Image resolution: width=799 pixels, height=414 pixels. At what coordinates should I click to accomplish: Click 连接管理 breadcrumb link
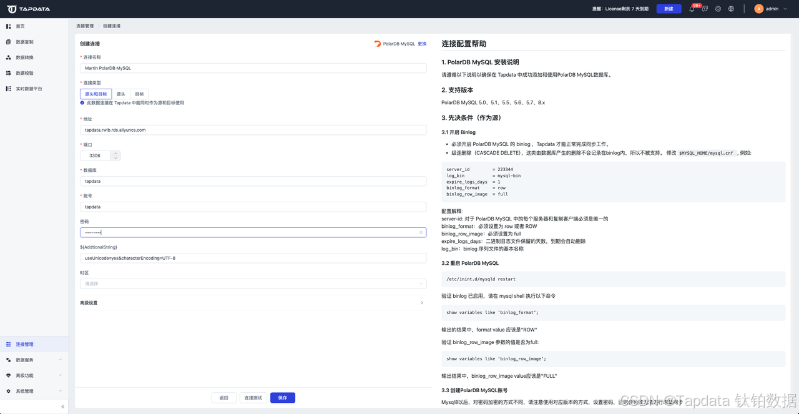coord(85,26)
